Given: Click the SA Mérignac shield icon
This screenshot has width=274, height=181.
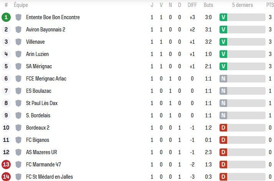Looking at the screenshot, I should (x=18, y=66).
